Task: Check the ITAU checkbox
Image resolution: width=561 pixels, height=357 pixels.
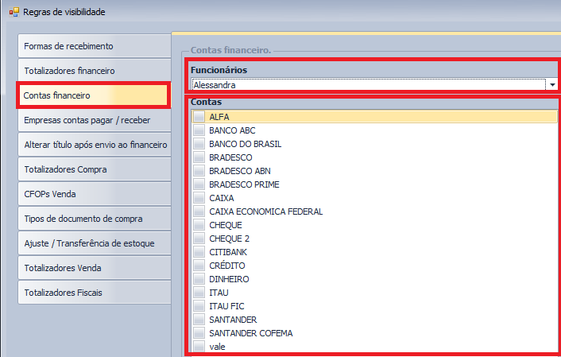Action: coord(199,293)
